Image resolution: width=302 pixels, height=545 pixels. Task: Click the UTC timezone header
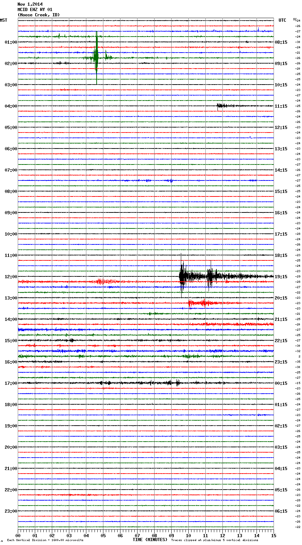click(282, 20)
